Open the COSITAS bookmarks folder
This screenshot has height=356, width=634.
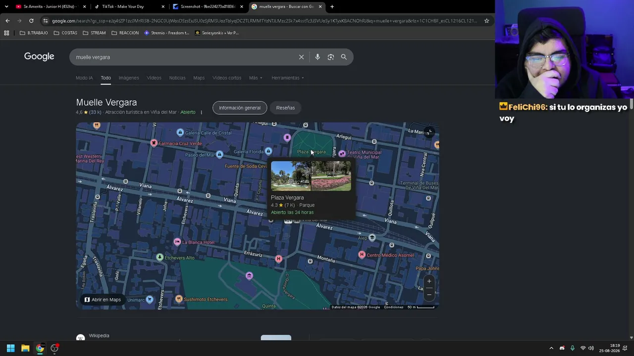click(65, 33)
